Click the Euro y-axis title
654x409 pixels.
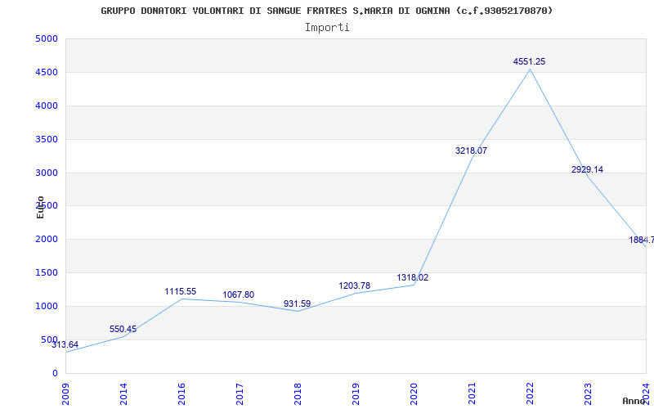[x=40, y=208]
